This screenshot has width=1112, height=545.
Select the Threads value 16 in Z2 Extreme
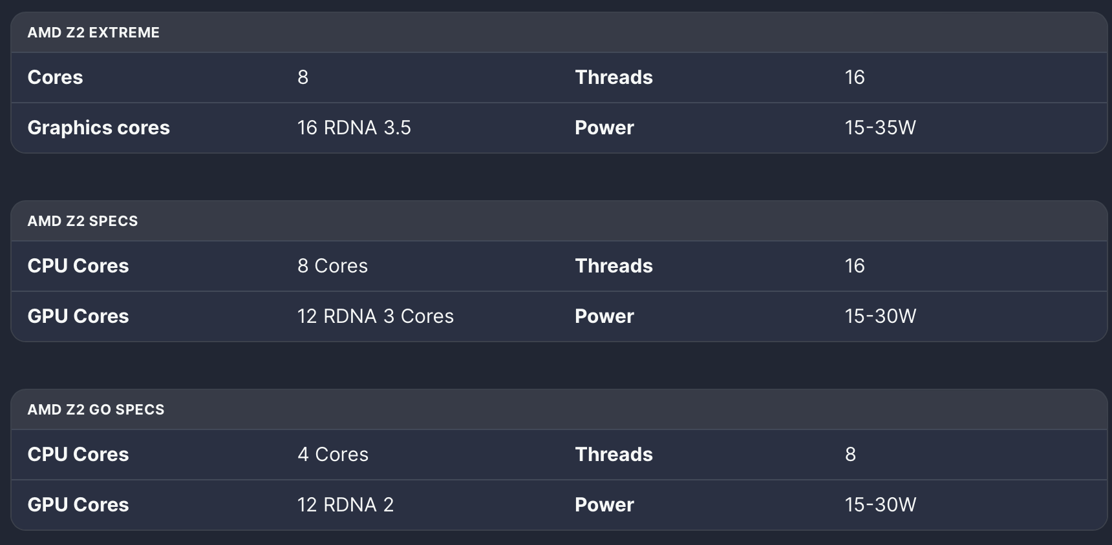click(x=855, y=77)
